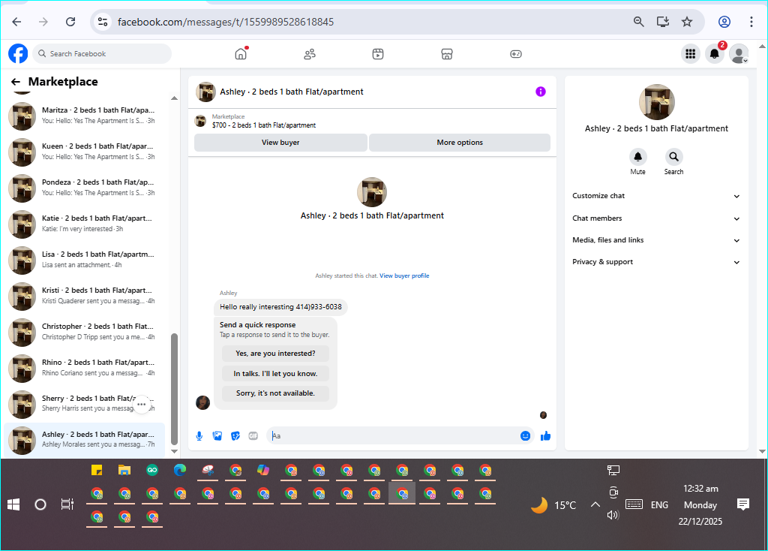Go to Home feed icon
This screenshot has width=768, height=551.
[241, 54]
